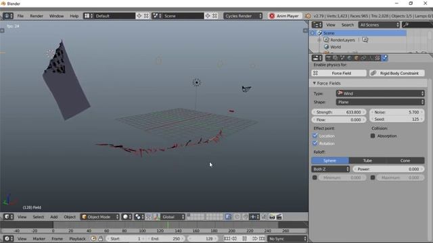Toggle the Force Field physics button

tap(339, 73)
